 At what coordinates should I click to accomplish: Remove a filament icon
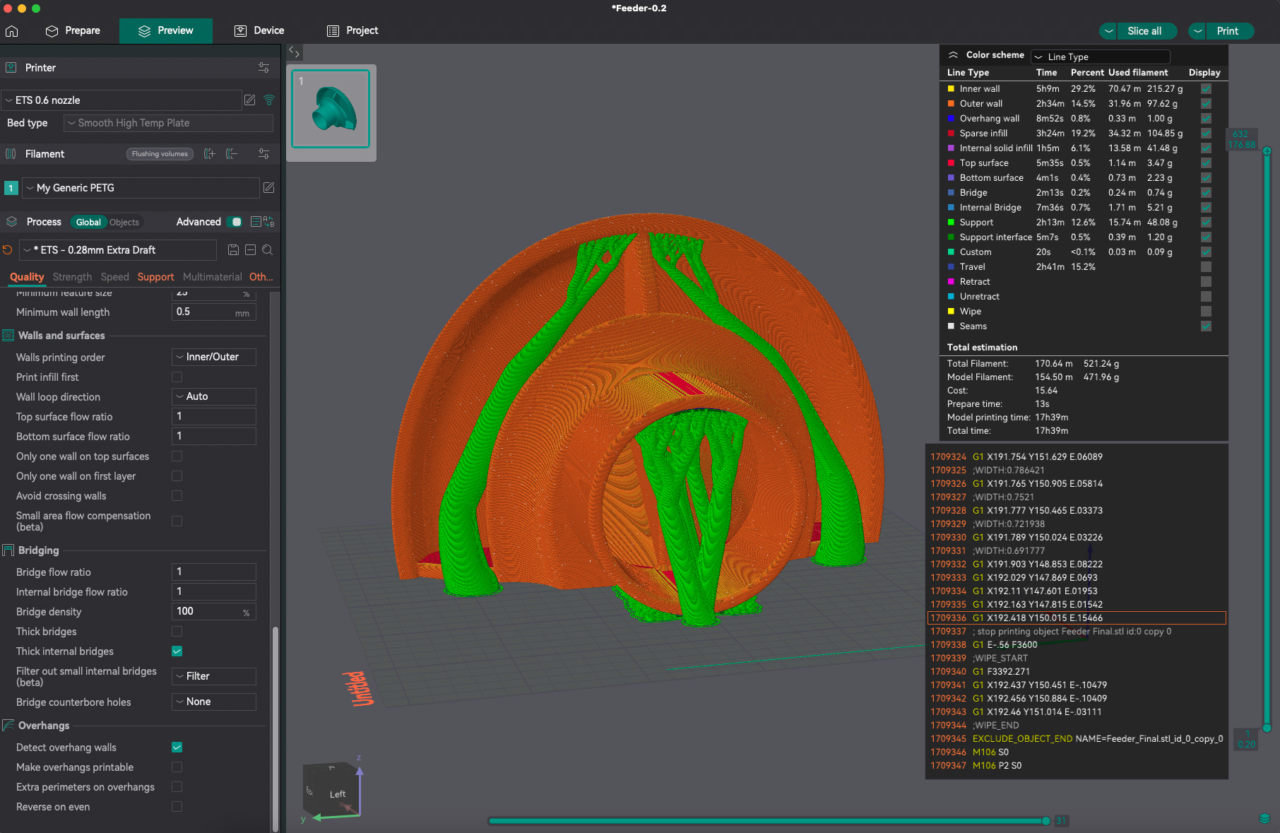[232, 154]
